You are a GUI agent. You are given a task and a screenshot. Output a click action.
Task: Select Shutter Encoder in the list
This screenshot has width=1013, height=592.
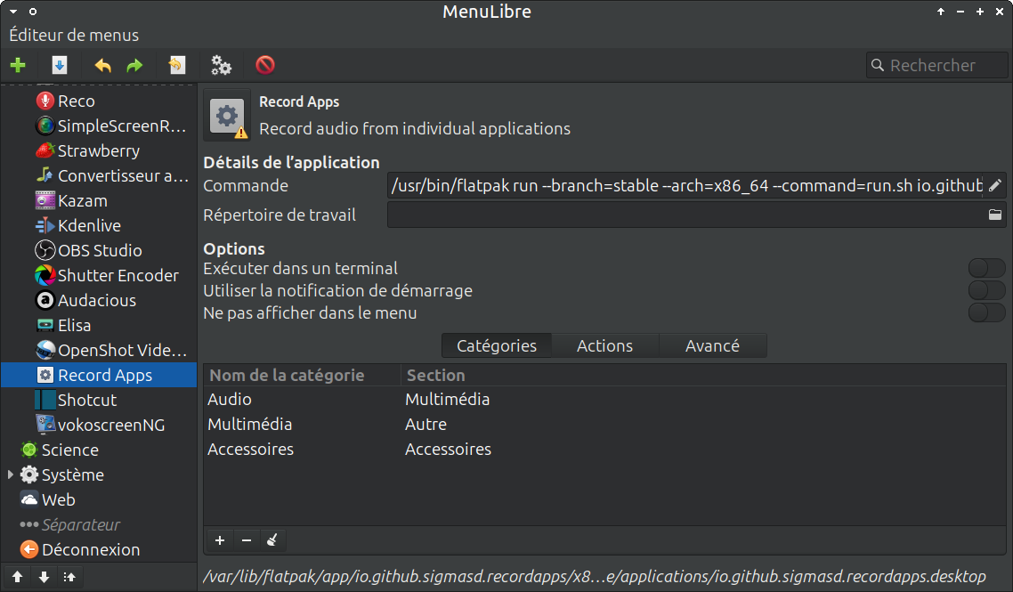coord(99,275)
